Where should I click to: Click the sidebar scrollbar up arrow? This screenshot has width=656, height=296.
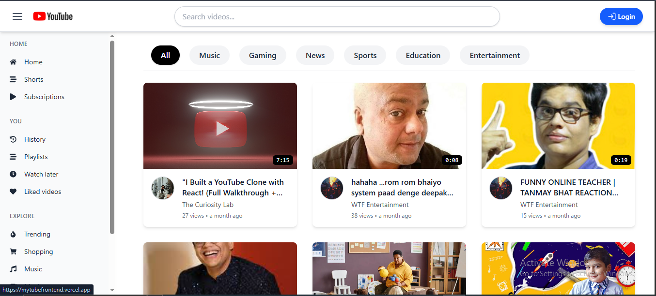(x=112, y=36)
